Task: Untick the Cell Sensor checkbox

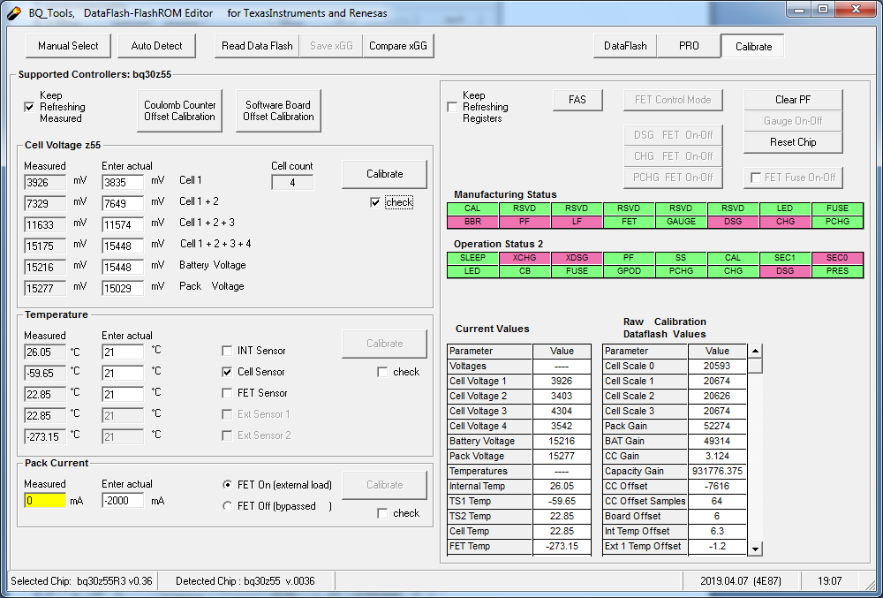Action: pos(227,372)
